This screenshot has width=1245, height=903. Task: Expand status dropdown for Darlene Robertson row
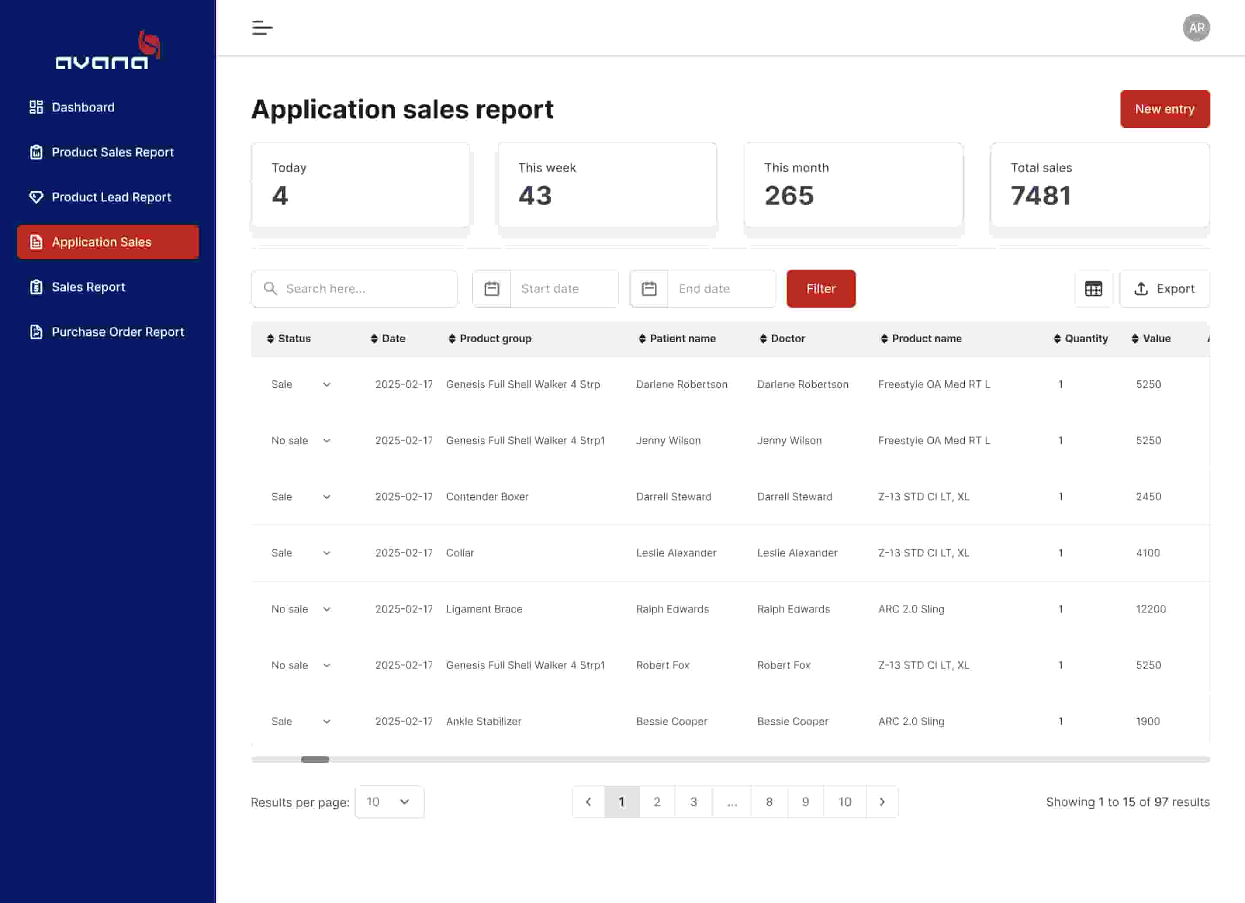[x=327, y=385]
